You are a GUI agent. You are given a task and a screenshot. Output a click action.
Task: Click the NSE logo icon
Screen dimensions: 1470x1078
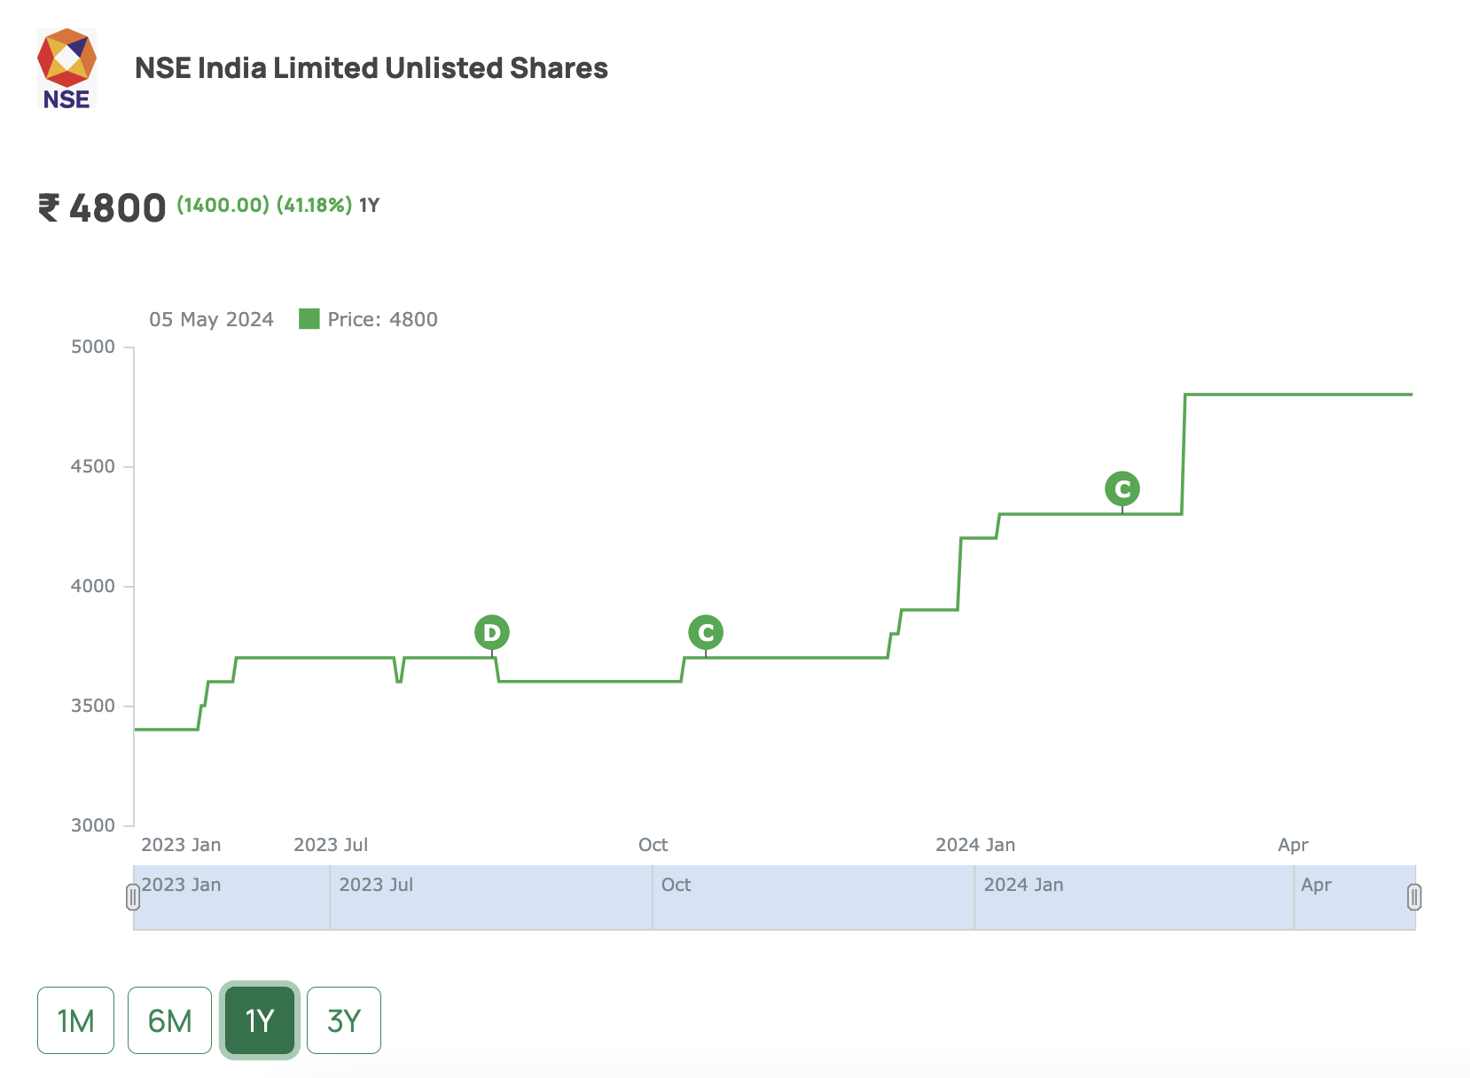(66, 69)
